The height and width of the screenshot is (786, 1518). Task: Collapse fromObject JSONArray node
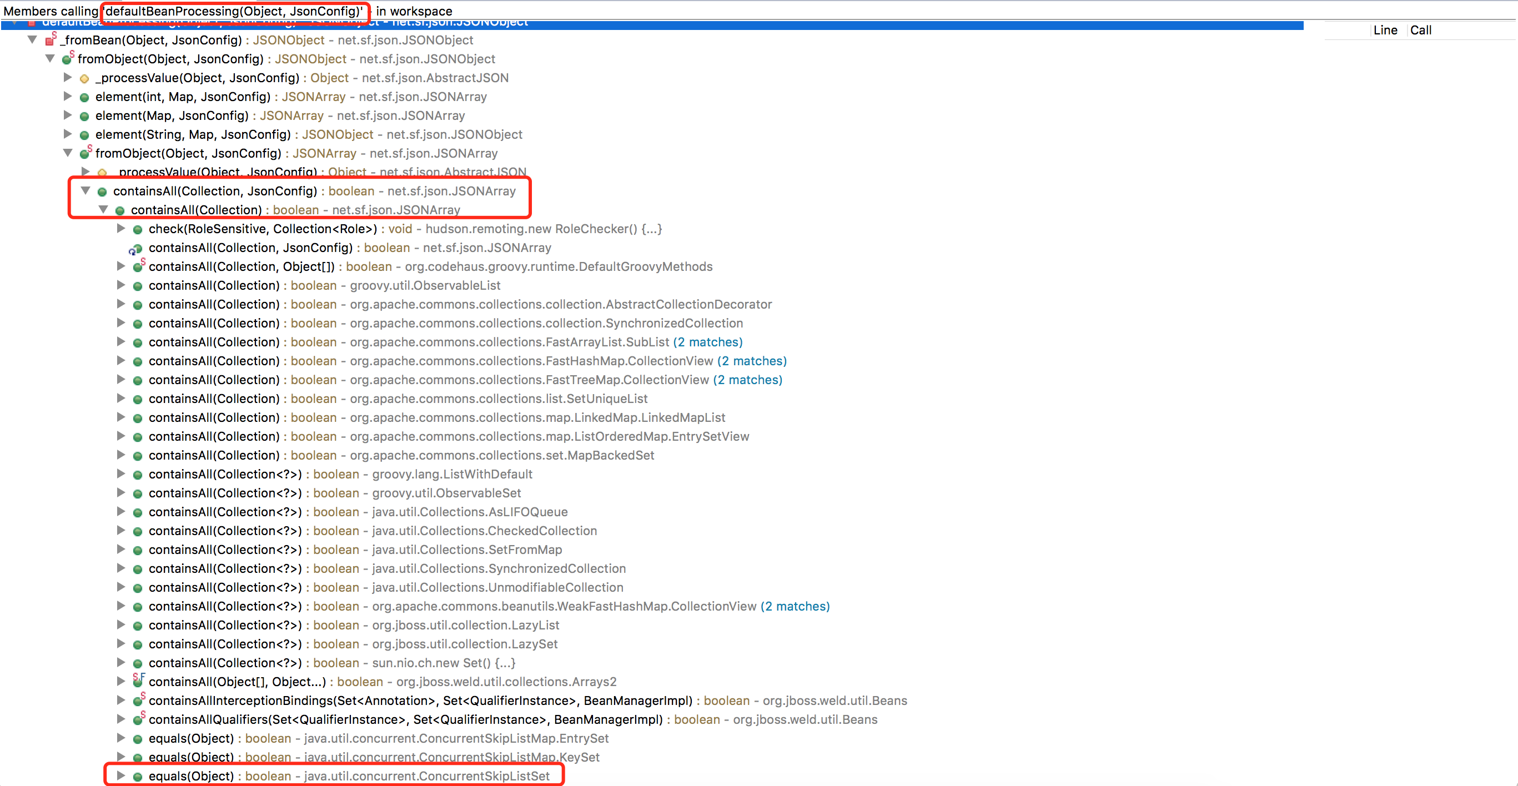pos(68,153)
